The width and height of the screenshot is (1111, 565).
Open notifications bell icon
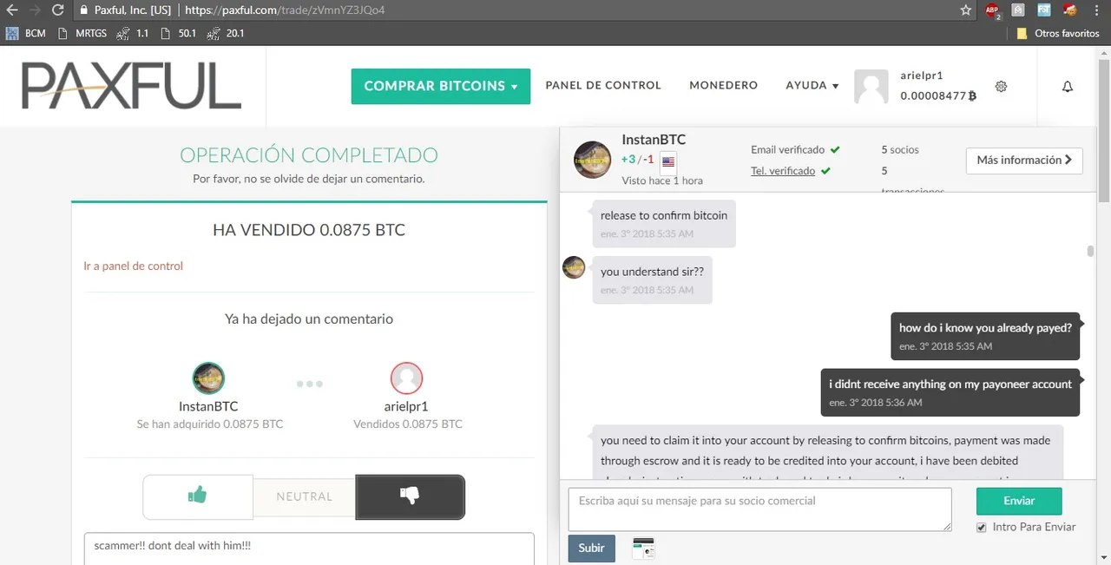click(1068, 87)
